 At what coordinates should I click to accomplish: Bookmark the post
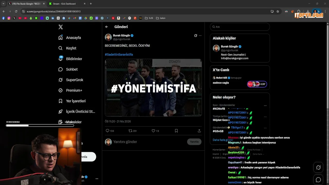pyautogui.click(x=176, y=131)
